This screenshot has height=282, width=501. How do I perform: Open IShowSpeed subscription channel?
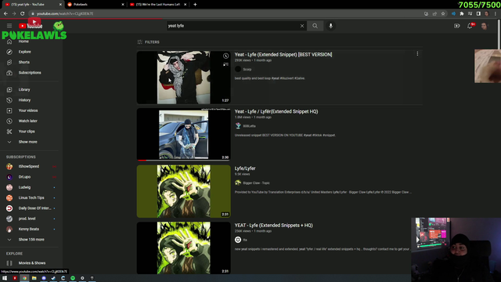coord(30,166)
